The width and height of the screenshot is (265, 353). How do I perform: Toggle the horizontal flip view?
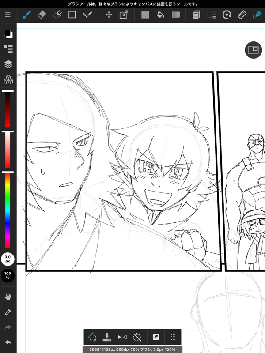point(122,337)
